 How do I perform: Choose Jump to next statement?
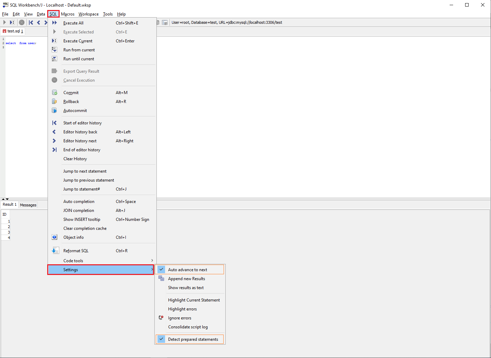pos(102,171)
